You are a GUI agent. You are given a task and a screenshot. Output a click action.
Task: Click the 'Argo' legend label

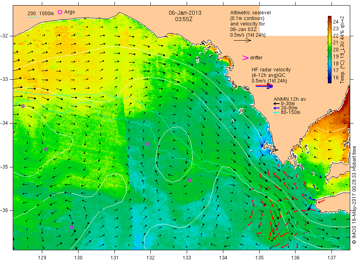tap(69, 12)
